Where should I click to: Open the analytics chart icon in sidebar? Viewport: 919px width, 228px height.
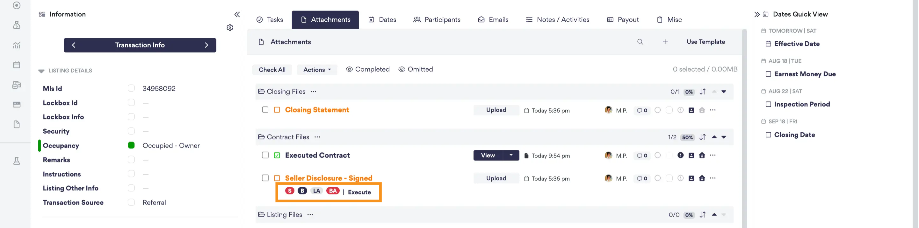tap(17, 45)
